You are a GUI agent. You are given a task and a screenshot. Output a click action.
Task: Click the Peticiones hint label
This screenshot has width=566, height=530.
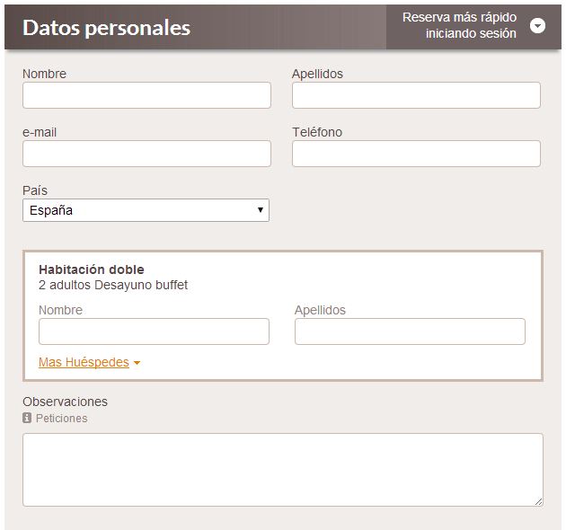pyautogui.click(x=62, y=418)
